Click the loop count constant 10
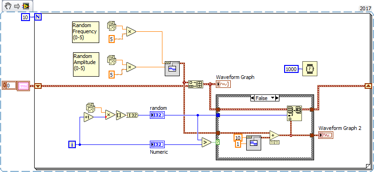Viewport: 374px width, 172px height. [x=26, y=17]
